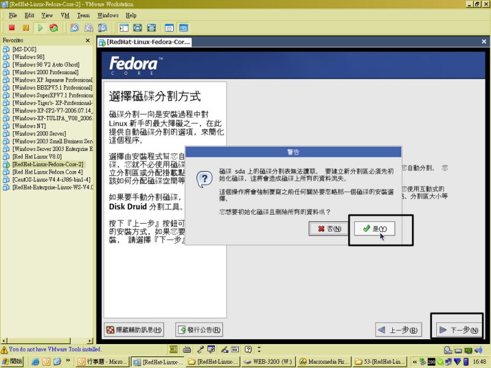Click the 'You do not have VMware Tools installed' message
Viewport: 491px width, 368px height.
[55, 349]
